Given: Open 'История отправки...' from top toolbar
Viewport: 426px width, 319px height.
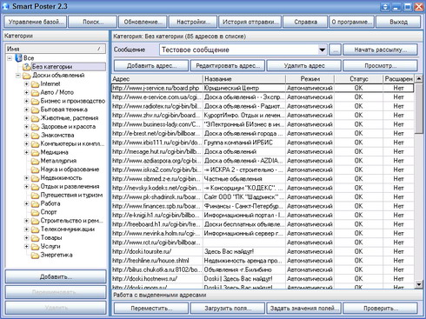Looking at the screenshot, I should [250, 22].
